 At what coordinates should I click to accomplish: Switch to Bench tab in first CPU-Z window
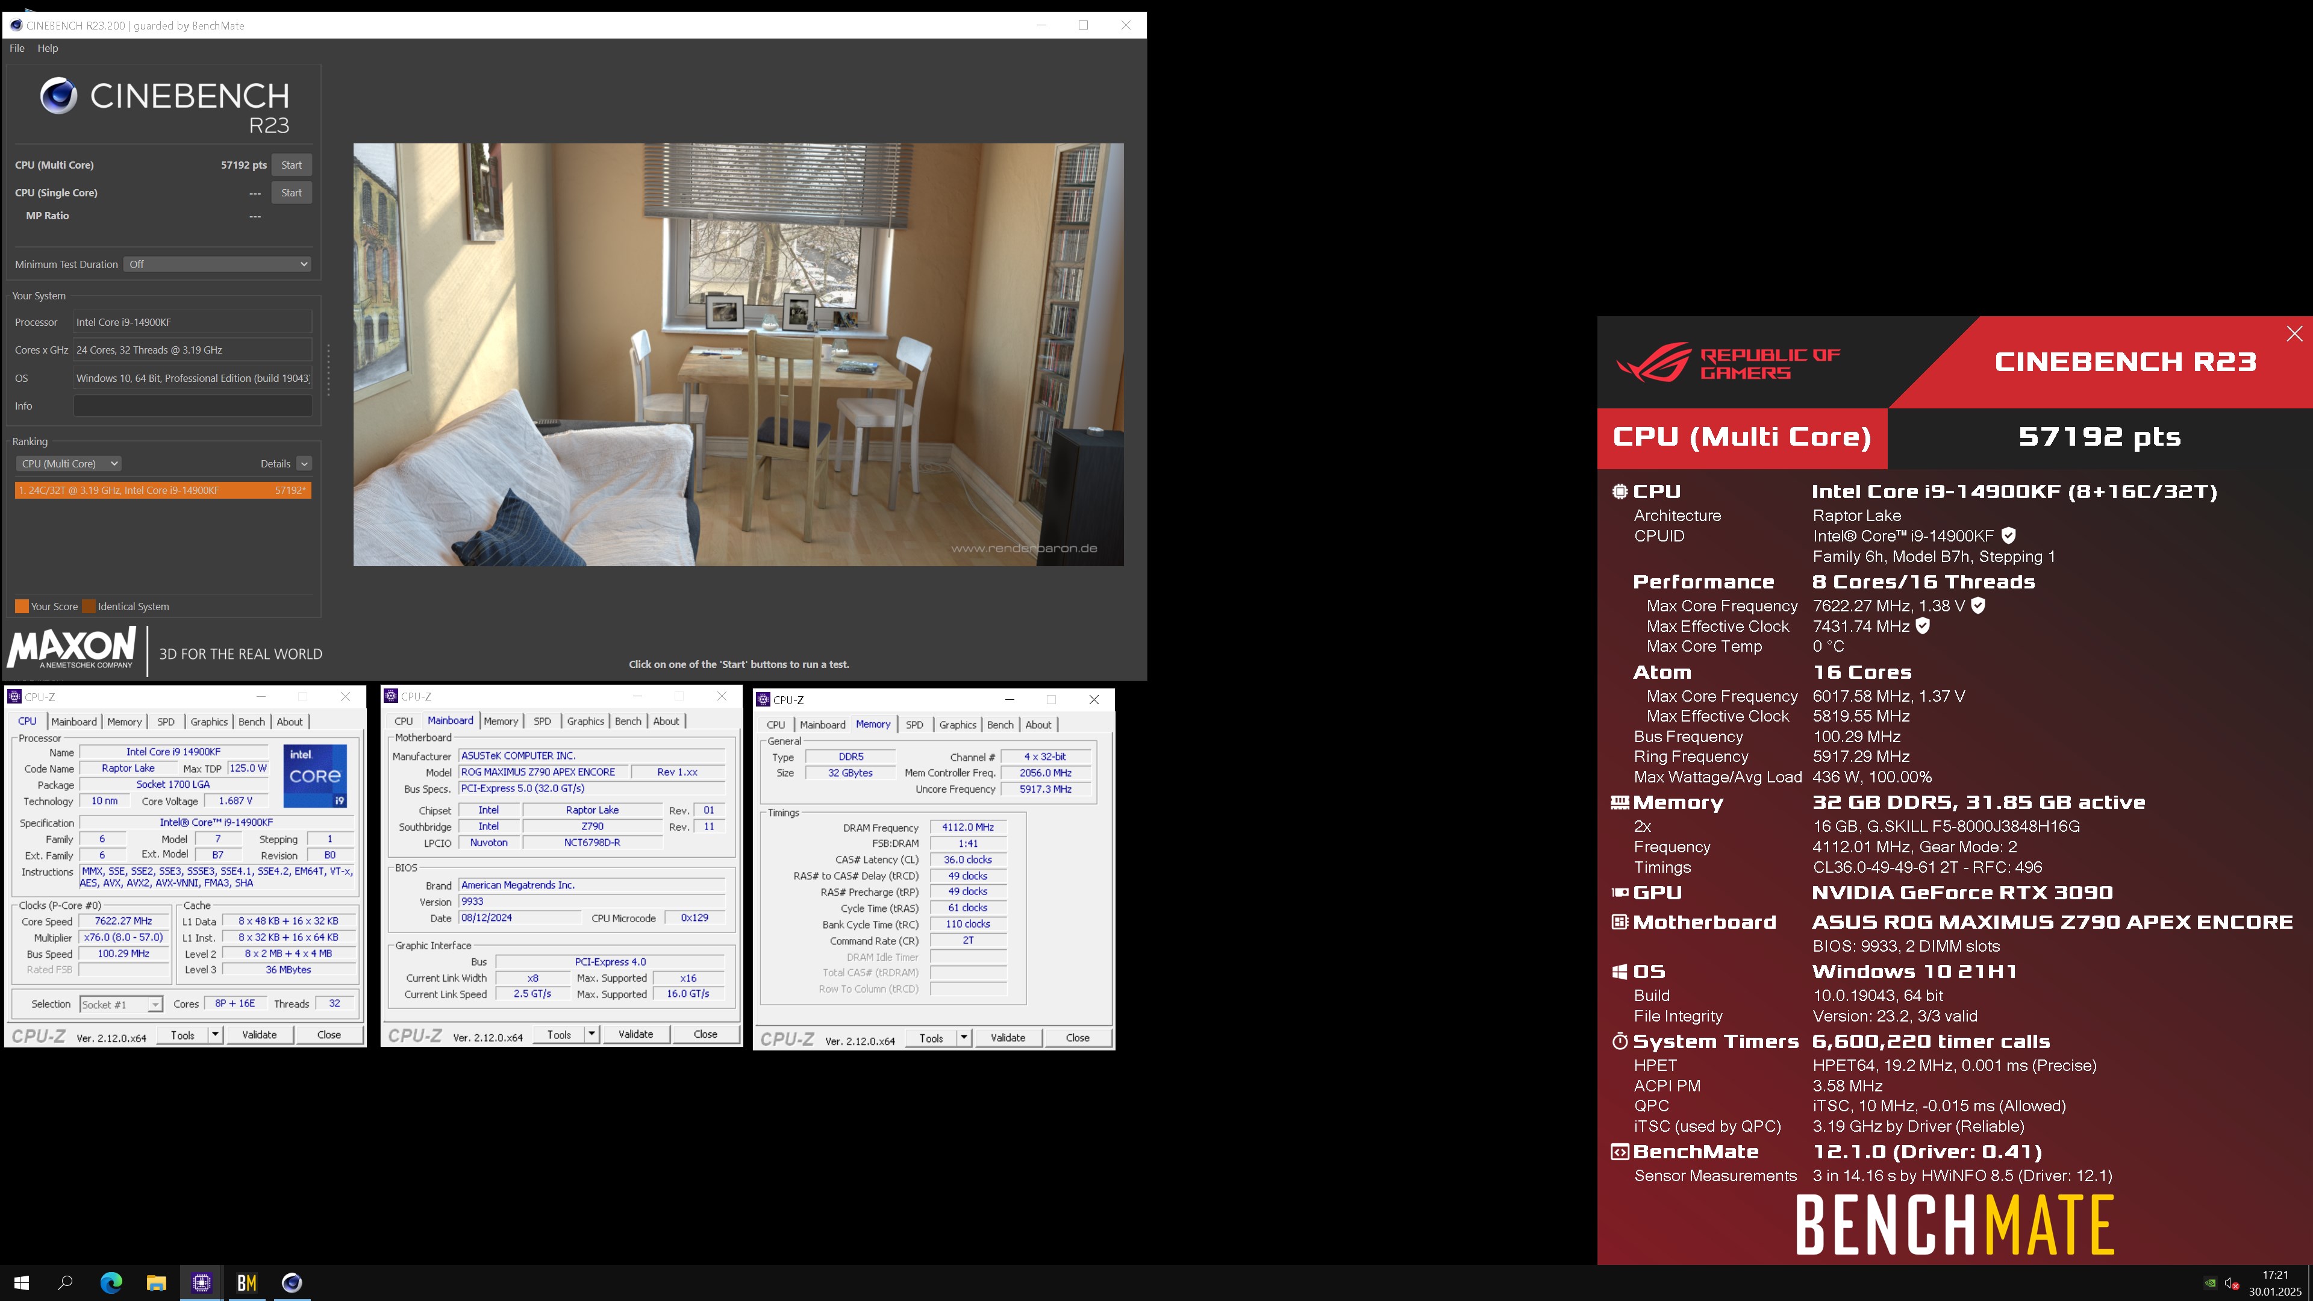251,722
